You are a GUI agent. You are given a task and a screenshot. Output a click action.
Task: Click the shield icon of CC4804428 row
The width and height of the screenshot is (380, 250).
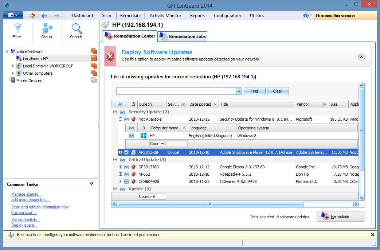[x=133, y=181]
